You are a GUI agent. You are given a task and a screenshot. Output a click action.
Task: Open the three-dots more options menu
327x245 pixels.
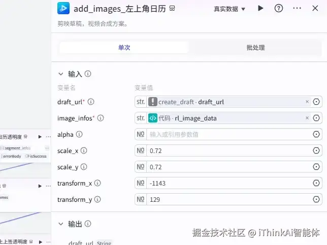tap(297, 8)
